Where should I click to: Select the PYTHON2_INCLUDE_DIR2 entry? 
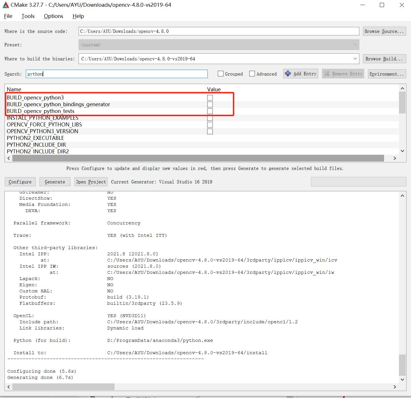click(x=38, y=151)
